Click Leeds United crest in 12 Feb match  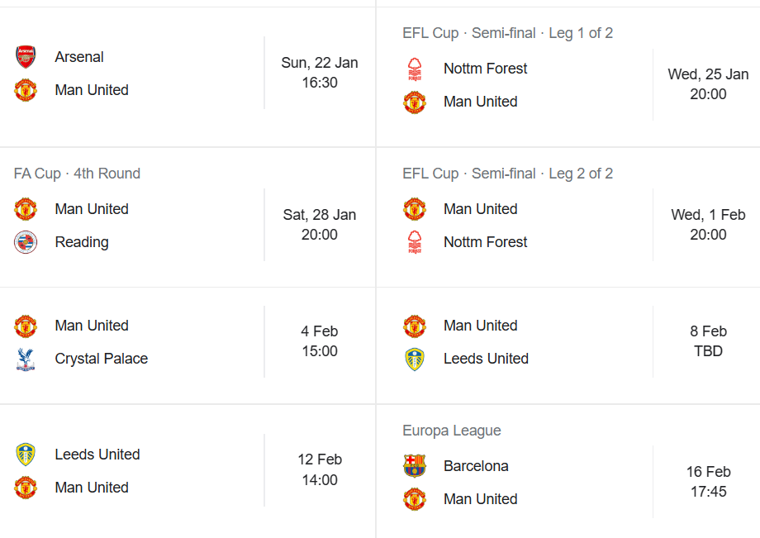[x=26, y=455]
